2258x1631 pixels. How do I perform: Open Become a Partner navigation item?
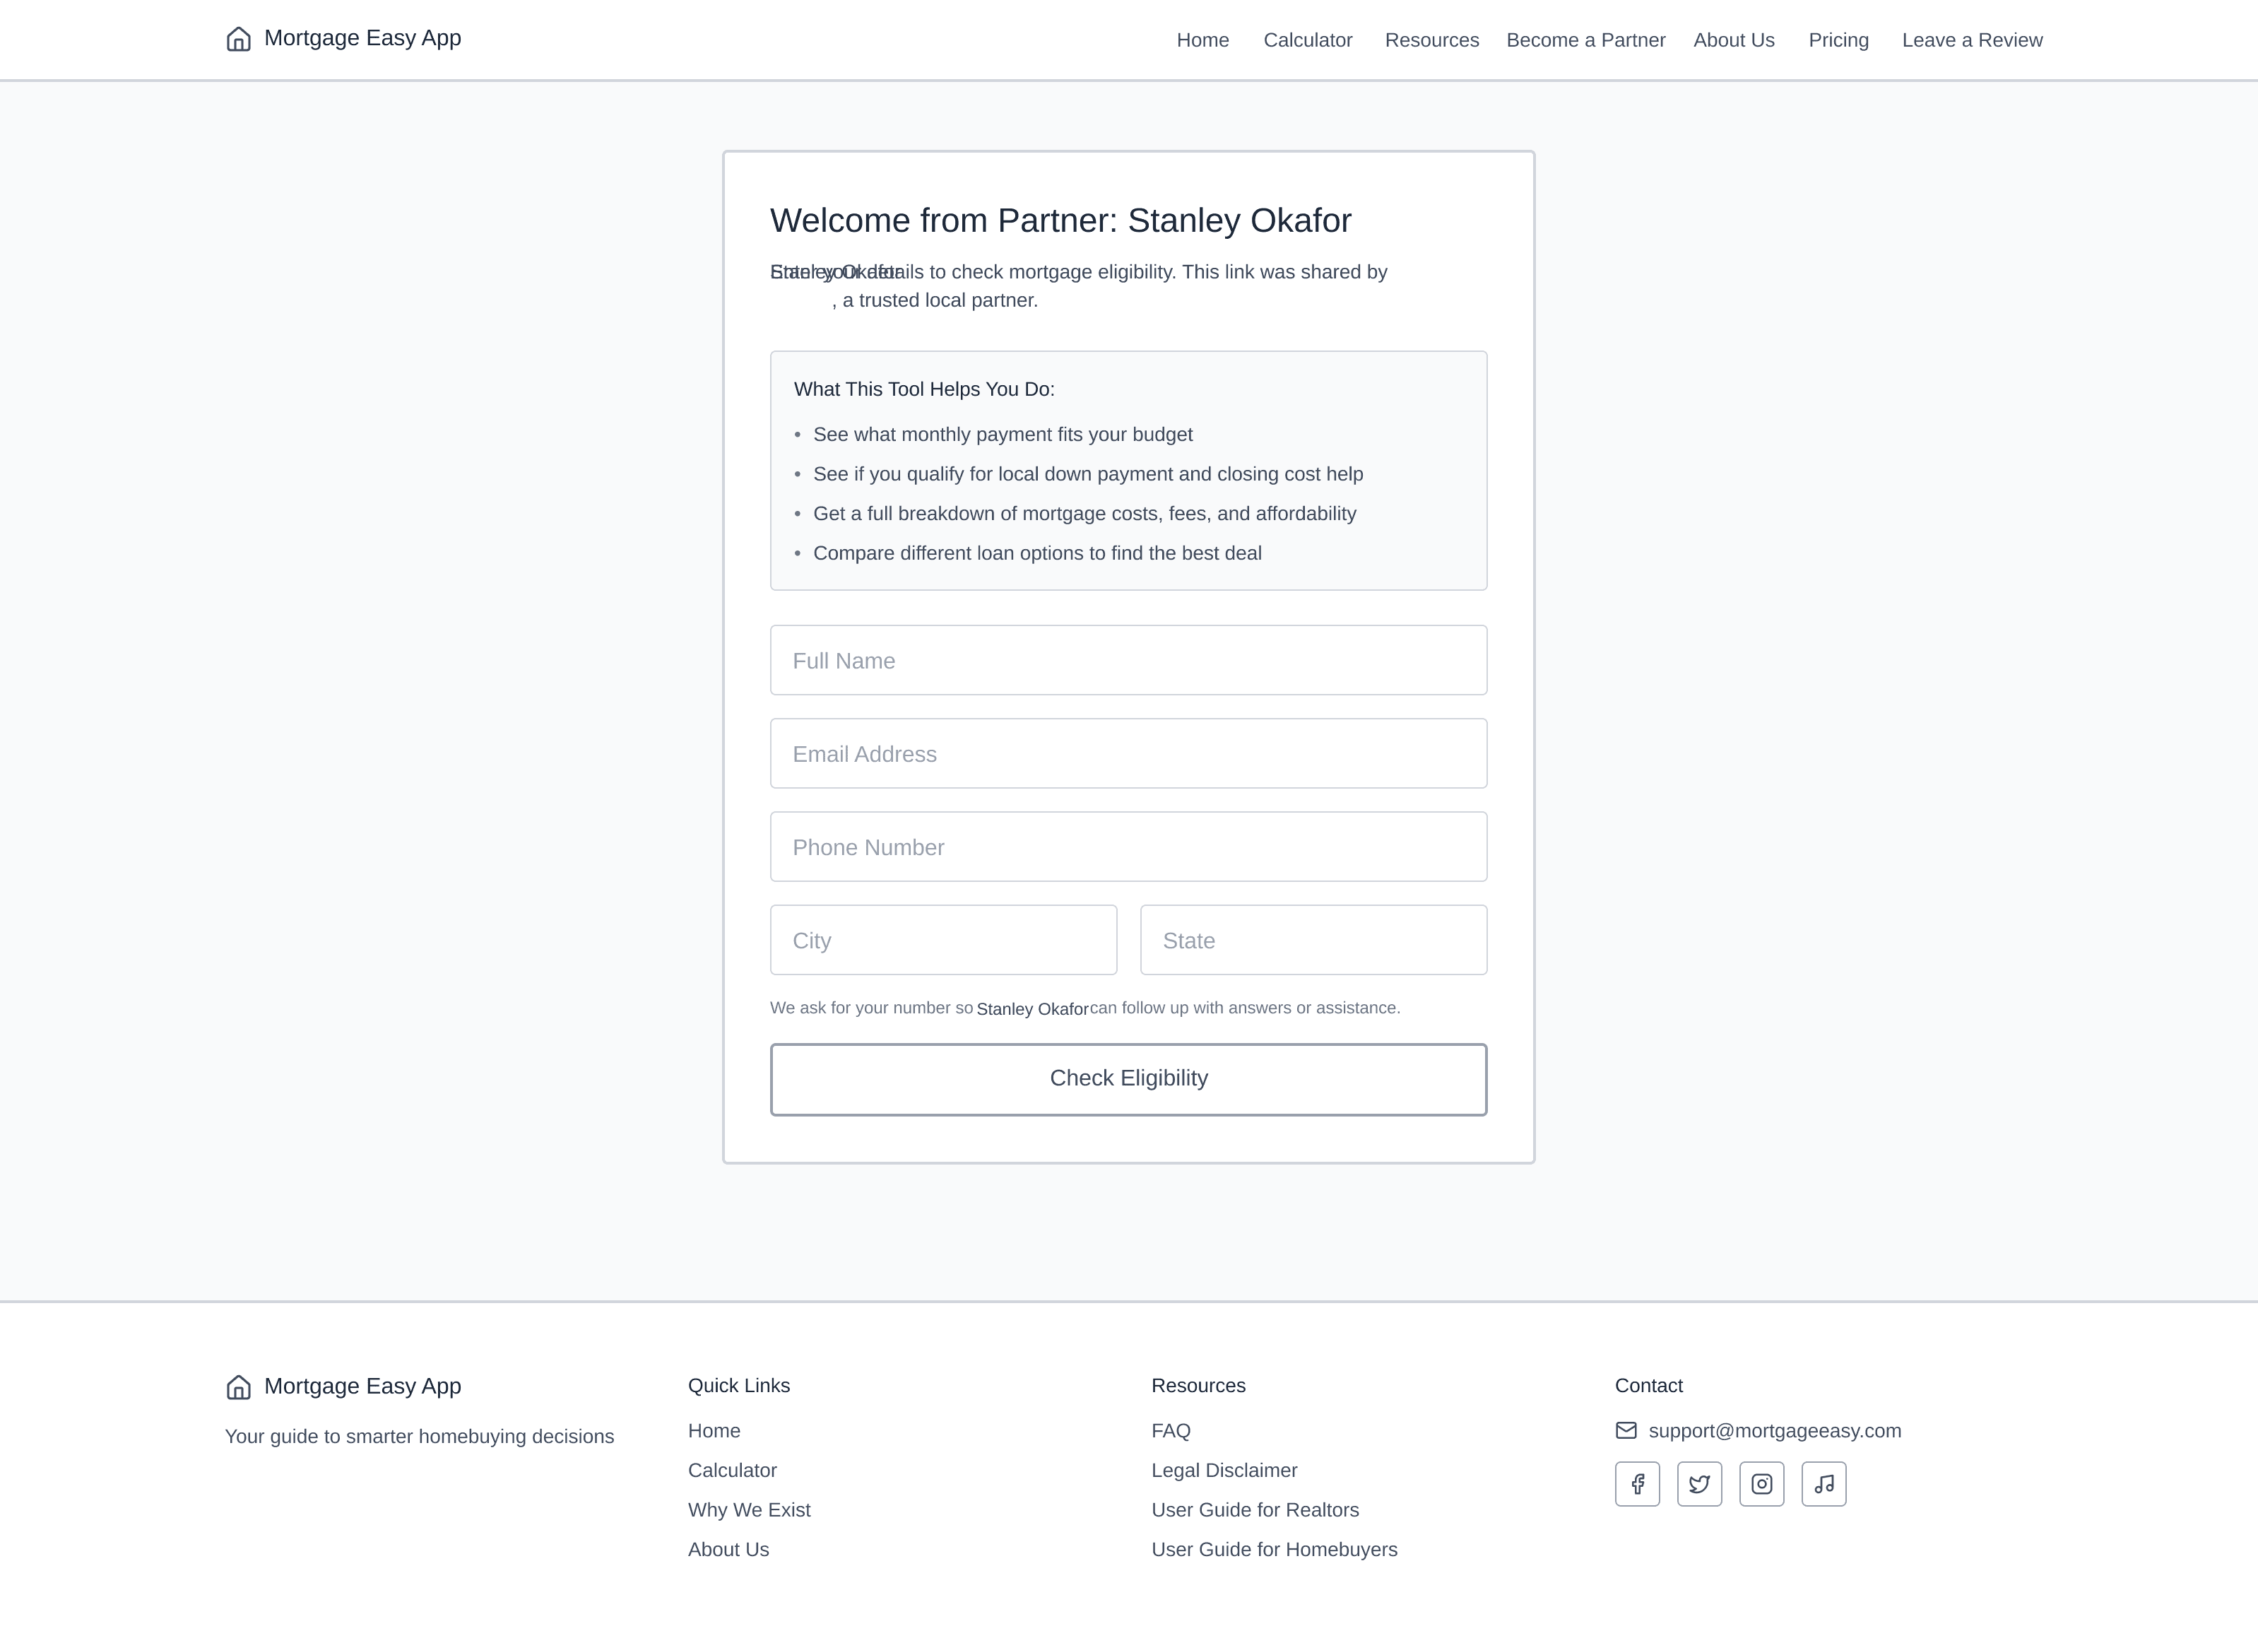coord(1585,40)
